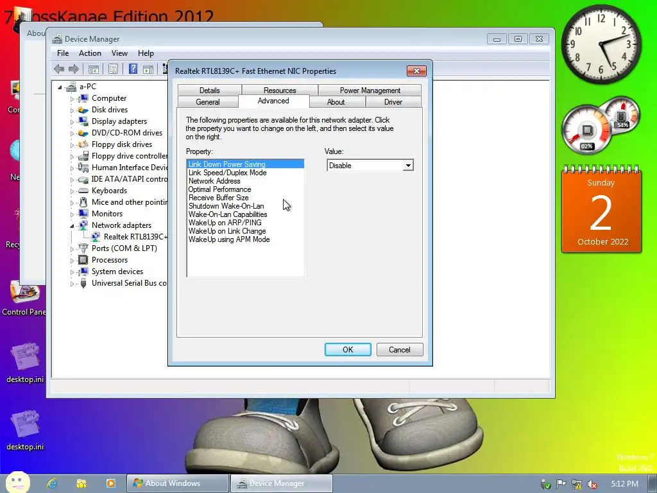The image size is (657, 493).
Task: Open the View menu in Device Manager
Action: tap(119, 53)
